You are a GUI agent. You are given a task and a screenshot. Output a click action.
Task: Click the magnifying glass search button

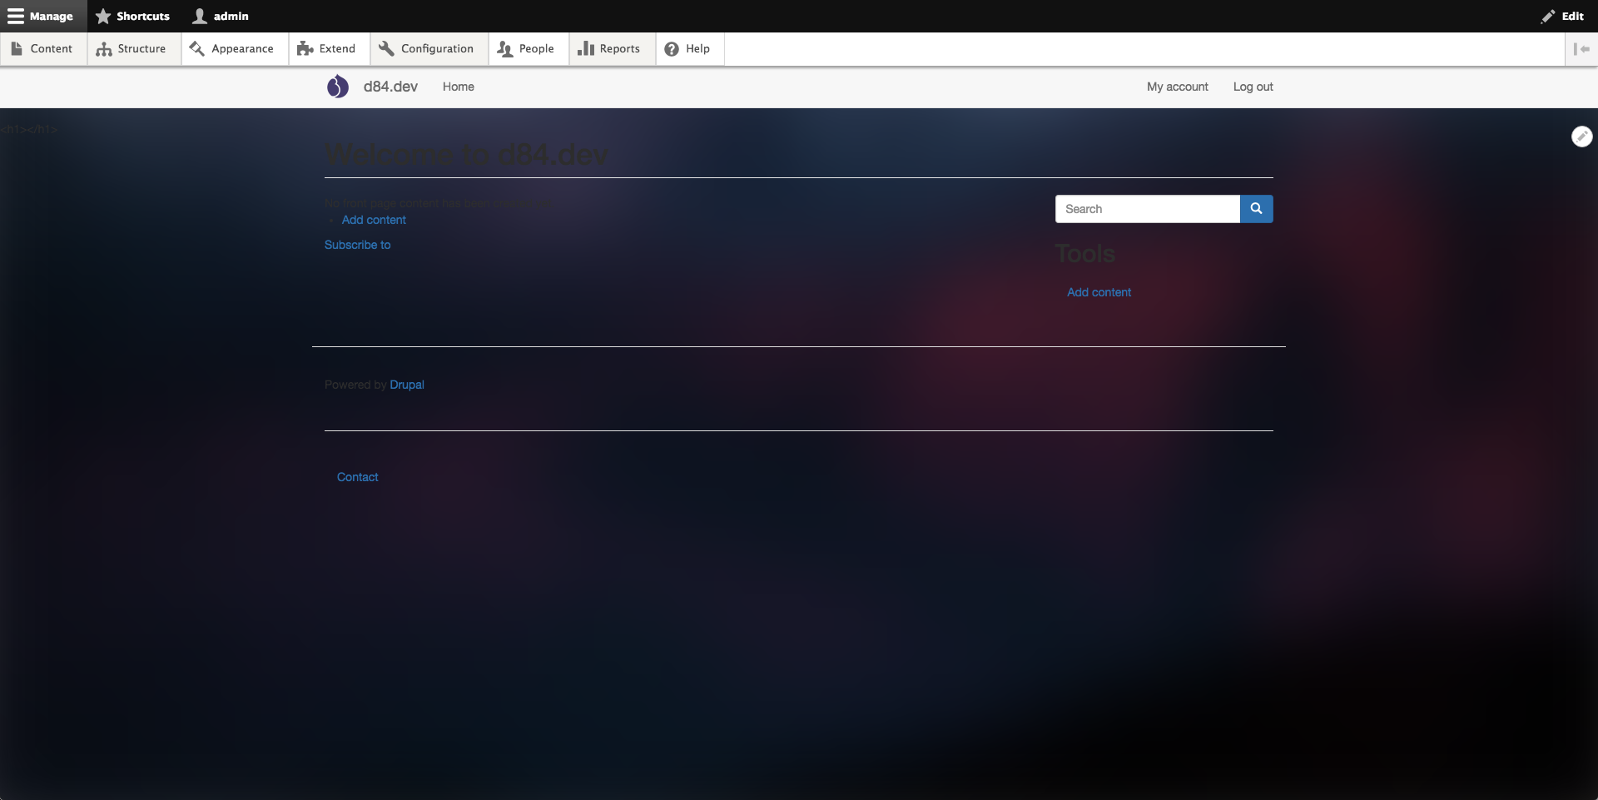(1256, 209)
